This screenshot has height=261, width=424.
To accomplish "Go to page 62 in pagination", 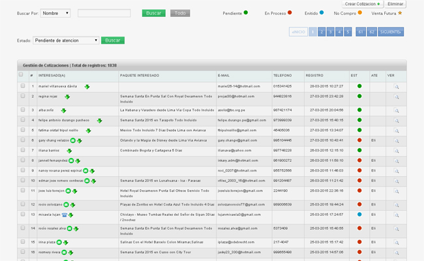I will pyautogui.click(x=371, y=32).
